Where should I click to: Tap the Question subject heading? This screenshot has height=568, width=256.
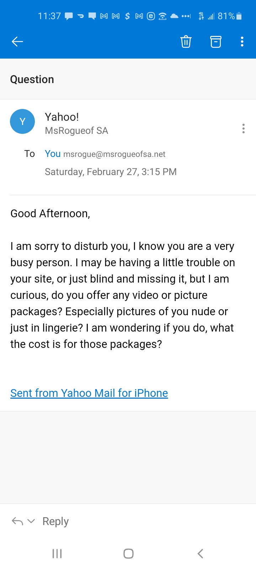click(x=32, y=79)
